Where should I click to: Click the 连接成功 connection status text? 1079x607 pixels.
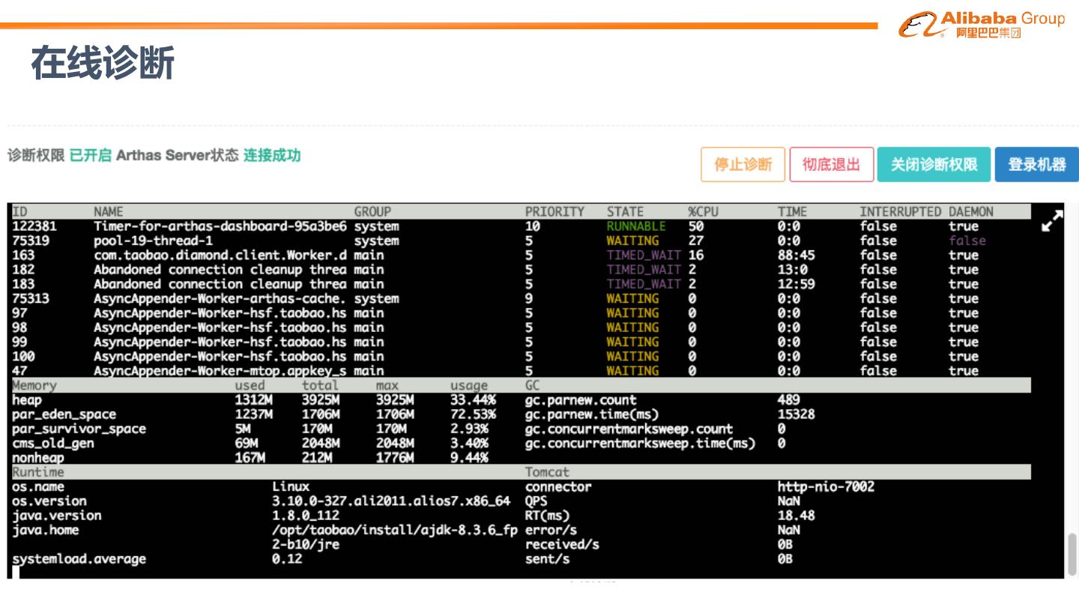click(272, 155)
